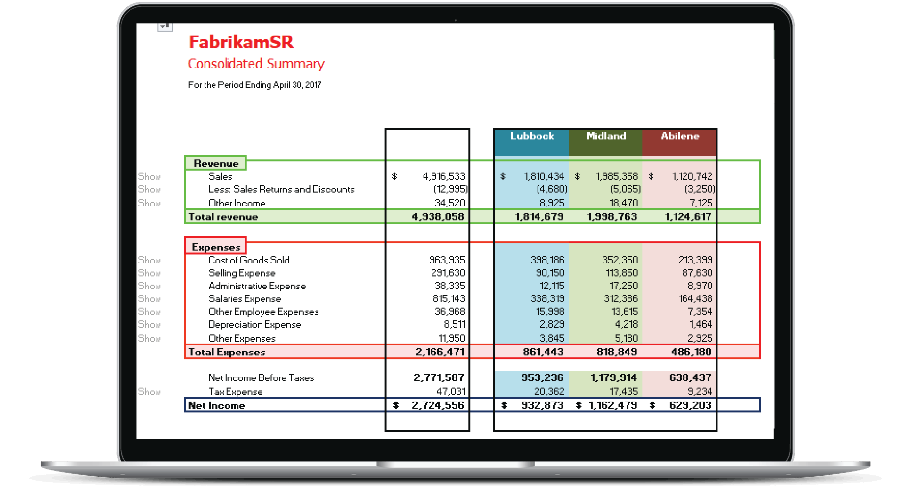The height and width of the screenshot is (488, 910).
Task: Click the FabrikamSR report title
Action: click(x=241, y=42)
